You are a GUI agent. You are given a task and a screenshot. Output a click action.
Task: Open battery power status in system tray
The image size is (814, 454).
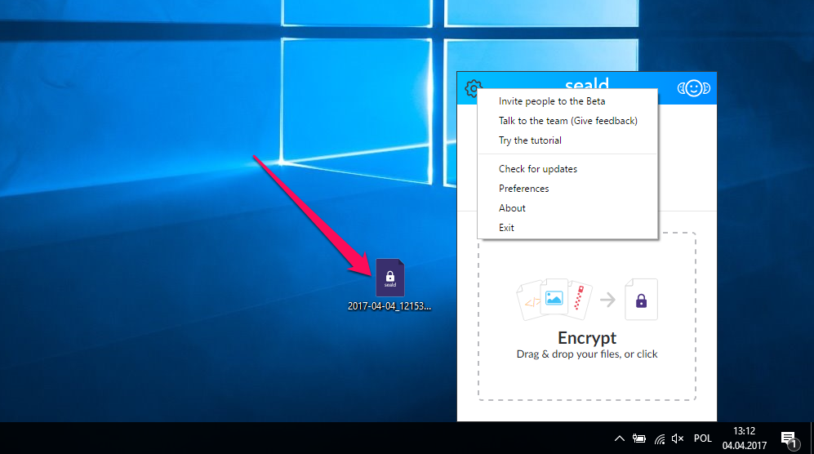click(x=639, y=438)
